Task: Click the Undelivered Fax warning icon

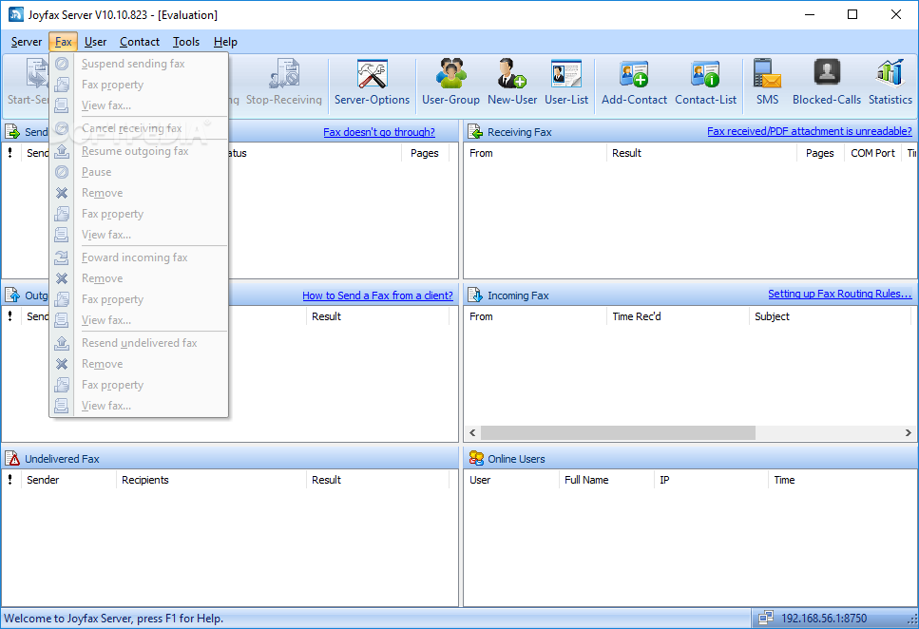Action: [12, 458]
